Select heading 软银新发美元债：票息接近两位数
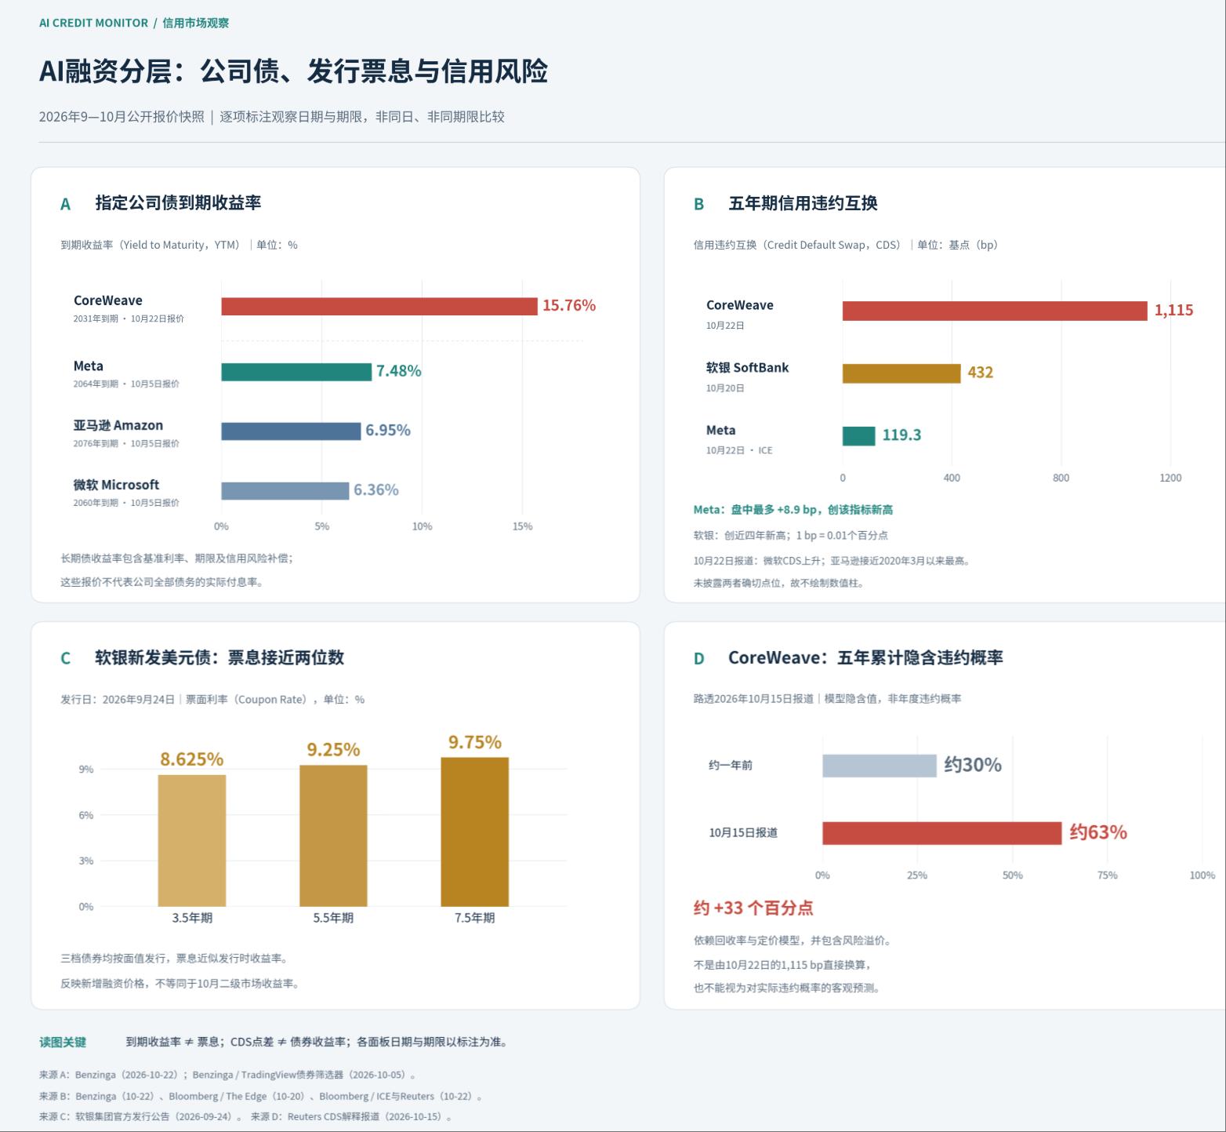The image size is (1226, 1132). click(x=219, y=657)
